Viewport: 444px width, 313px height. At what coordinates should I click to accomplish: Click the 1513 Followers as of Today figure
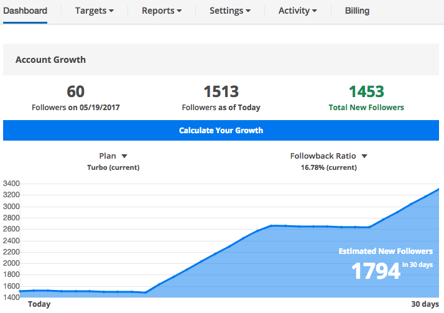point(221,92)
